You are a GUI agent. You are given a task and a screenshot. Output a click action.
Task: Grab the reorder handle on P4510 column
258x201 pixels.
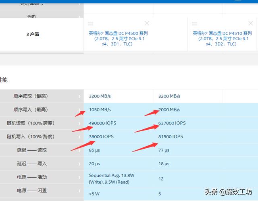click(x=194, y=23)
